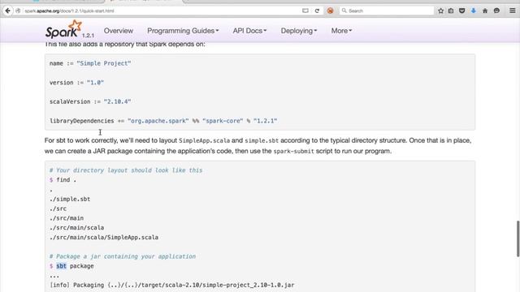Click the site identity globe icon

pos(18,11)
